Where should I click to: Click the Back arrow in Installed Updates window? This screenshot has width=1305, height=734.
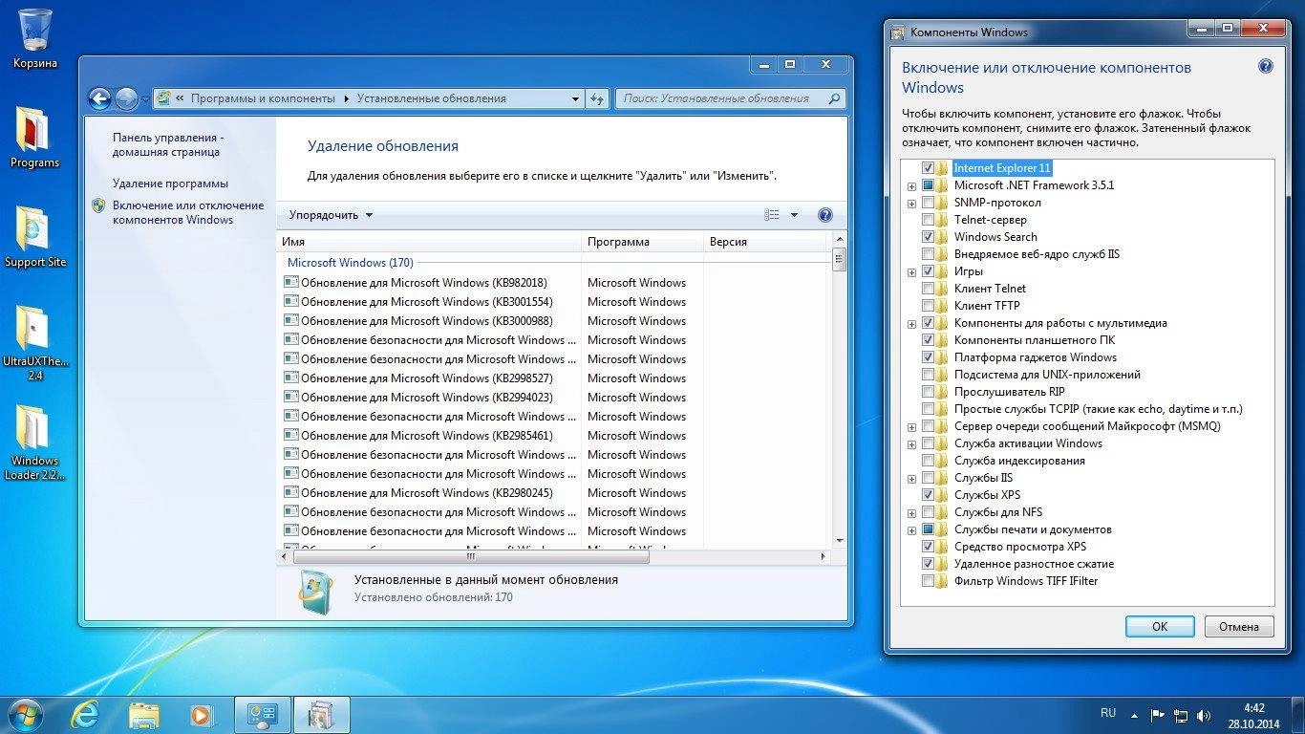99,98
